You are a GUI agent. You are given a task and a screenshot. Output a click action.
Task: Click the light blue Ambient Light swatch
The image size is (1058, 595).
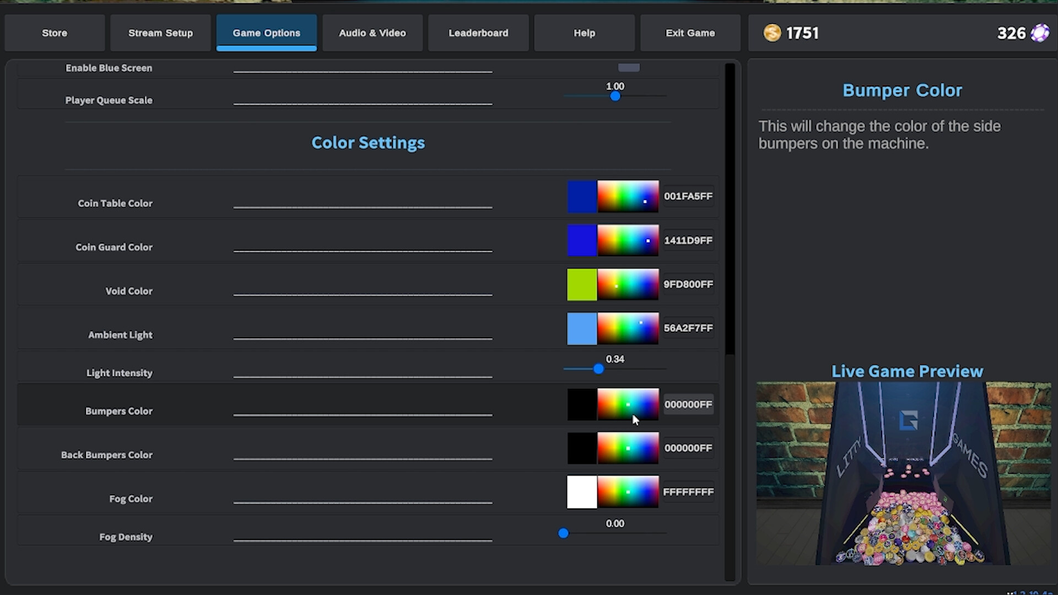pyautogui.click(x=581, y=328)
